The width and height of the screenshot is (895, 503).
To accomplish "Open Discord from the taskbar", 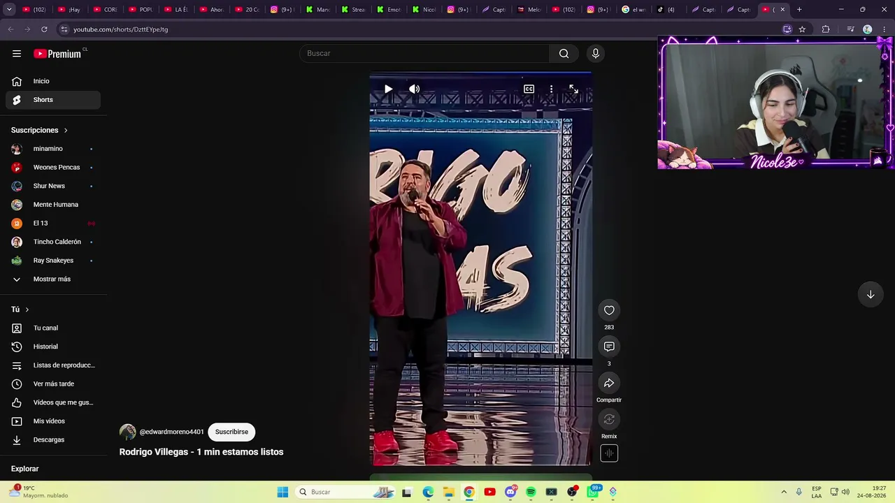I will coord(510,492).
